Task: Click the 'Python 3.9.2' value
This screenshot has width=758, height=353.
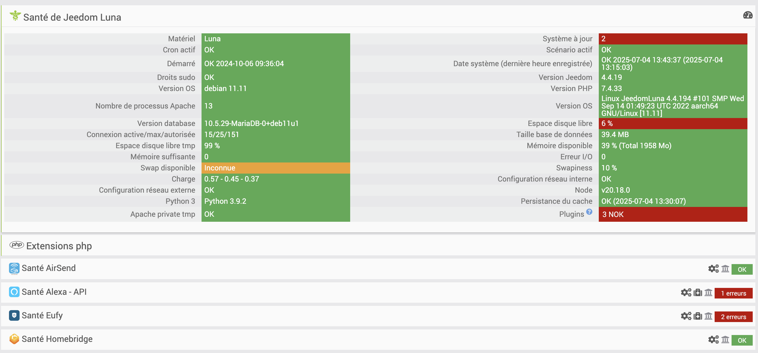Action: pos(276,201)
